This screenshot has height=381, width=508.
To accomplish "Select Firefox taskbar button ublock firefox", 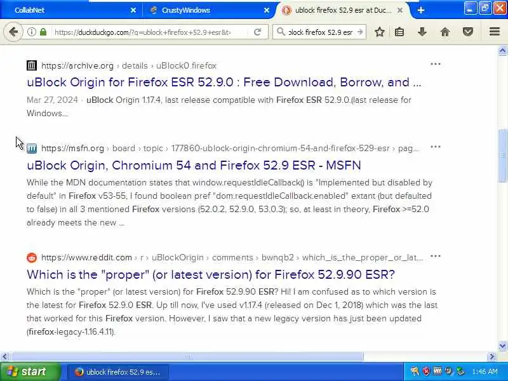I will pos(118,372).
